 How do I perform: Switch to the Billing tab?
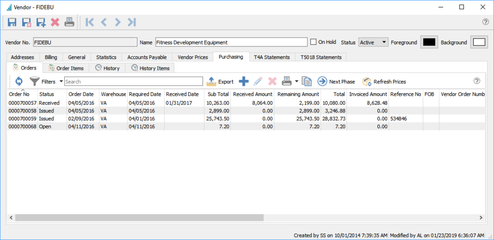51,57
